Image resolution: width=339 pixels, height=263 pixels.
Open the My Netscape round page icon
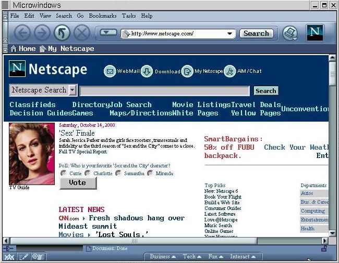[187, 71]
